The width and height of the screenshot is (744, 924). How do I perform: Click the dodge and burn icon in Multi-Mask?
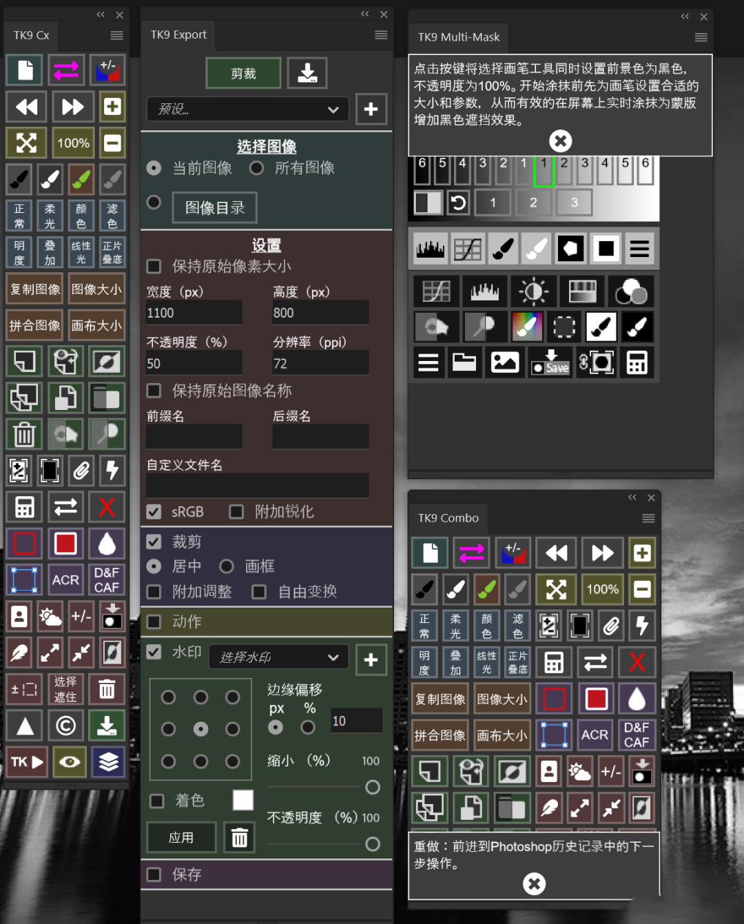435,327
